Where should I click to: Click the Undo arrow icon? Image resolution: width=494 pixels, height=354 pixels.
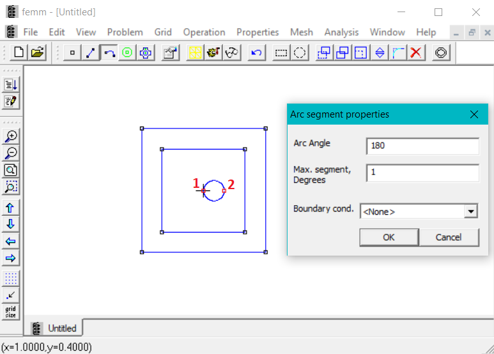click(257, 53)
